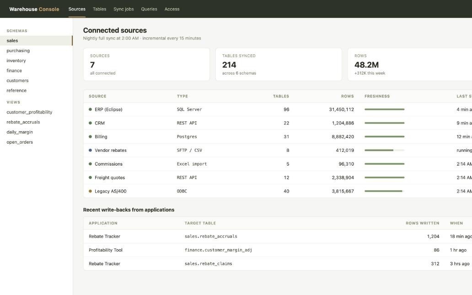Open the Access tab
Image resolution: width=472 pixels, height=295 pixels.
tap(172, 9)
